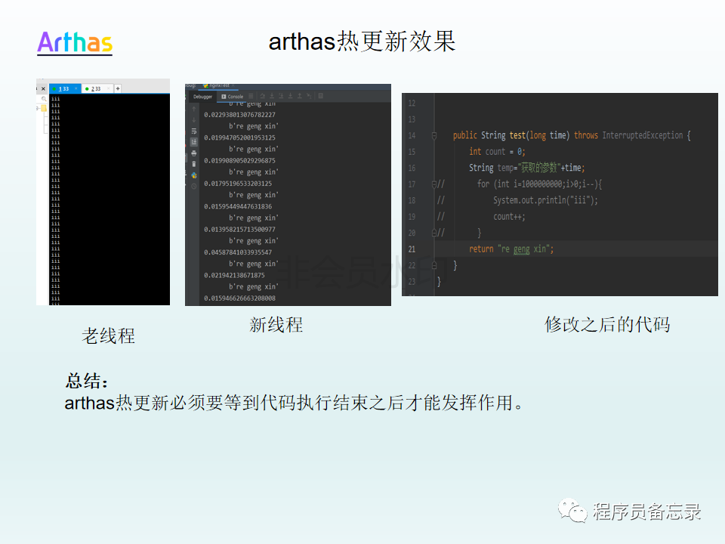Click 'System.out.println("iii");' commented line

(x=545, y=200)
